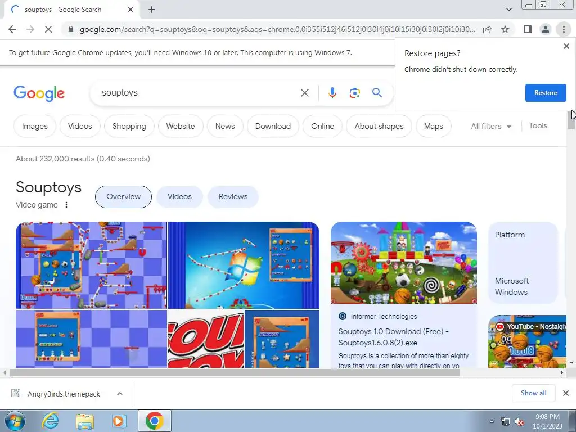
Task: Select the Website filter chip
Action: pyautogui.click(x=181, y=126)
